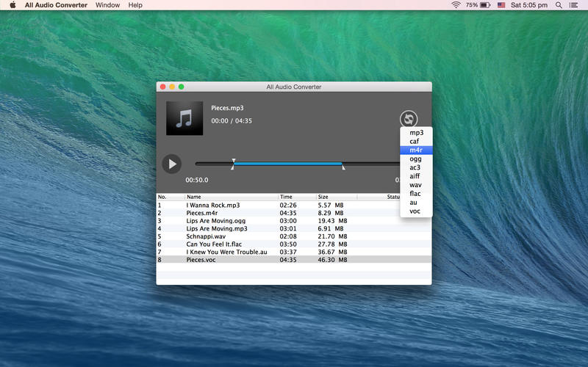Click the Sat 5:05 pm clock
This screenshot has width=588, height=367.
point(529,5)
